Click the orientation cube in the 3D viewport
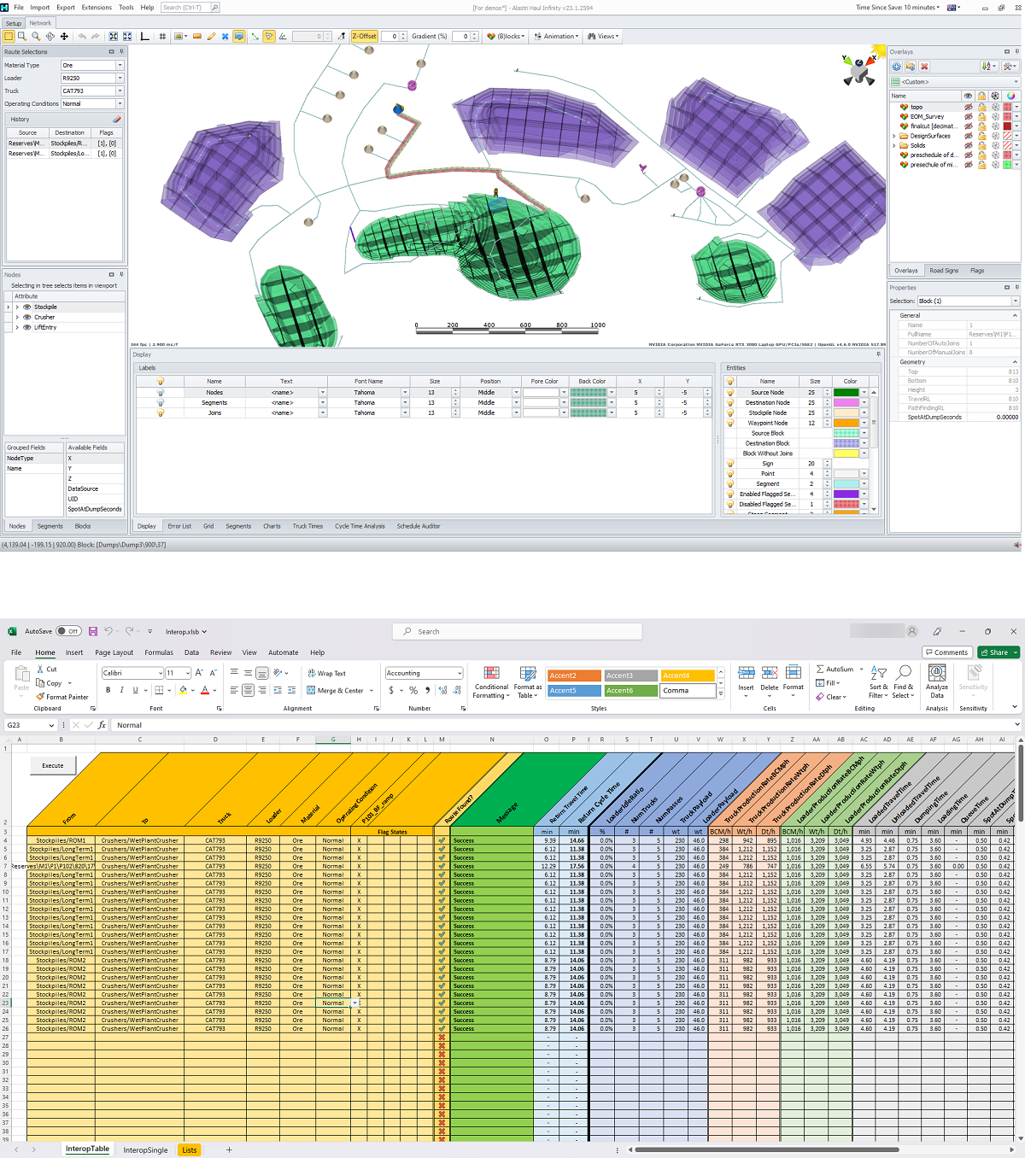1025x1158 pixels. point(858,70)
